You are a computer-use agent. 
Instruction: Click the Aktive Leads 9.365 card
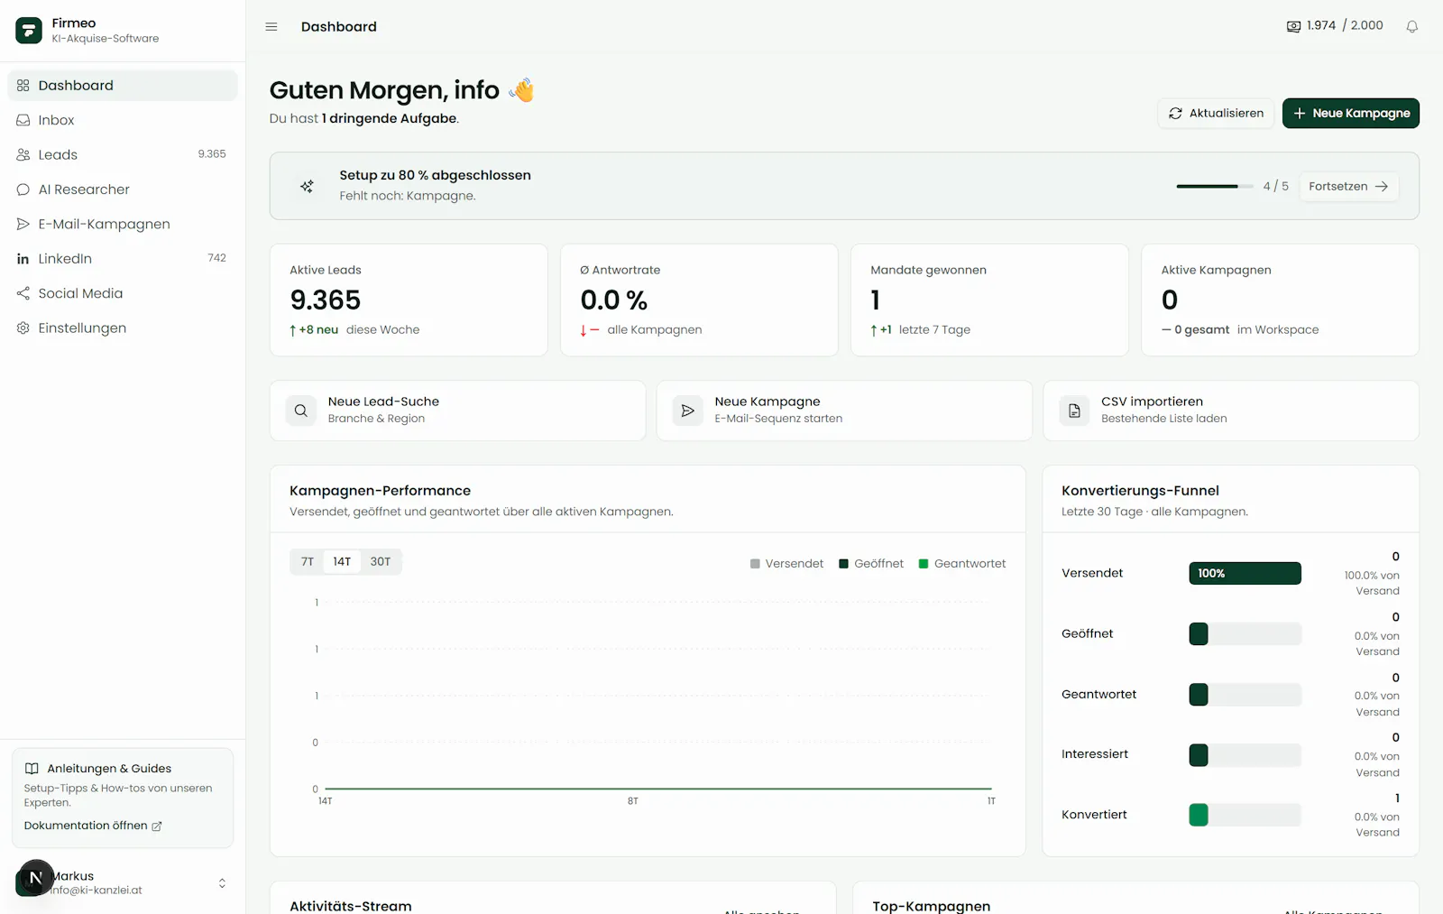click(x=409, y=300)
